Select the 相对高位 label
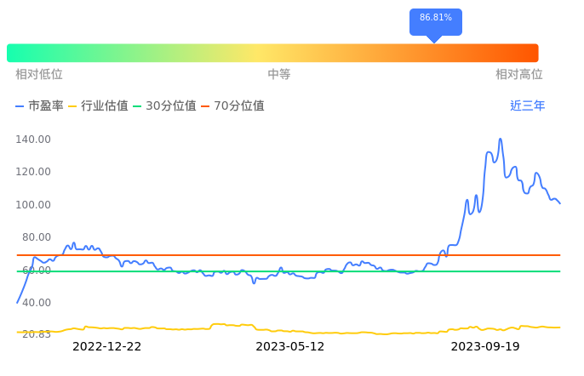This screenshot has height=376, width=584. 519,75
